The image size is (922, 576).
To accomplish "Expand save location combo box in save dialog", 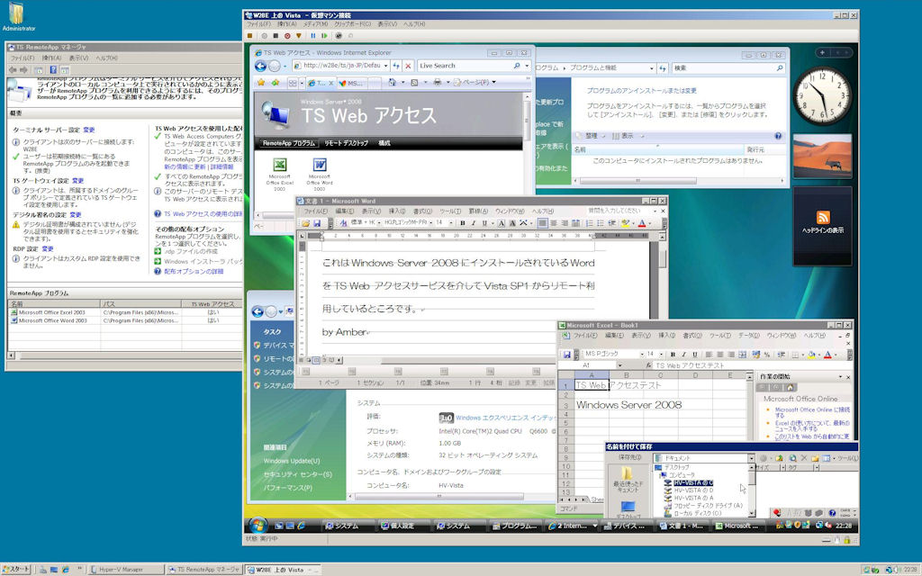I will coord(751,458).
